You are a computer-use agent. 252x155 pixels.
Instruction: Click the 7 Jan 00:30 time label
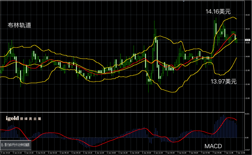[170, 153]
